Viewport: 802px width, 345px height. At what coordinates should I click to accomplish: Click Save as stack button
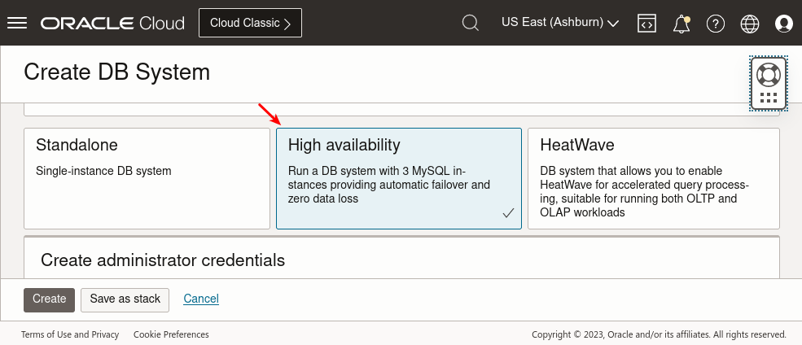[125, 299]
